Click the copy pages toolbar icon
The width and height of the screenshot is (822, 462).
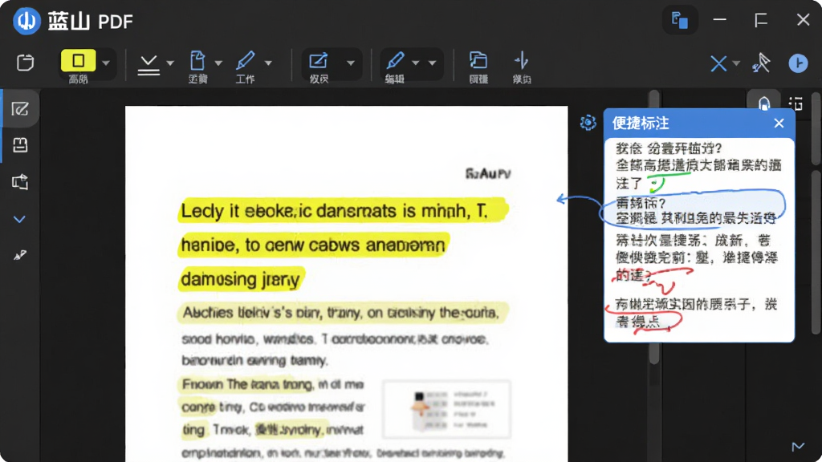click(x=478, y=61)
